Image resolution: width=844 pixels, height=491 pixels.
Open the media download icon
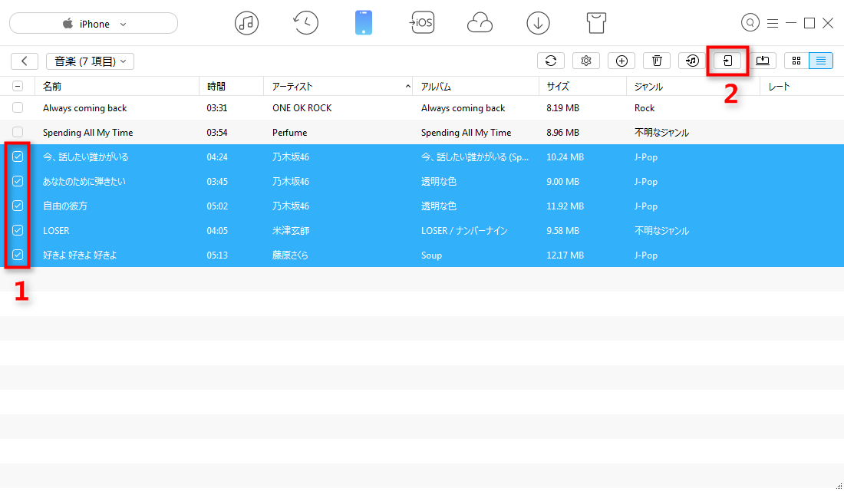[538, 23]
